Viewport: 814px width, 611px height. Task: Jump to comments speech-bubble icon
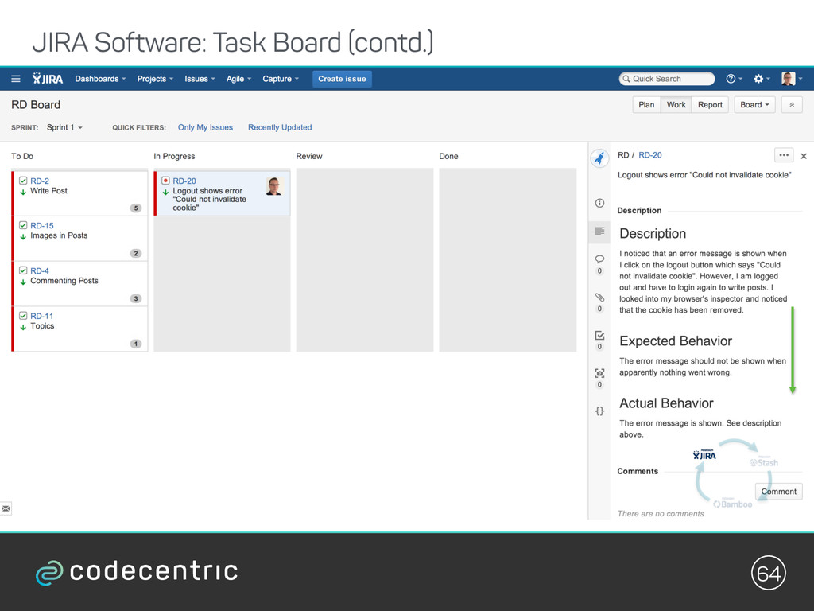pos(599,259)
